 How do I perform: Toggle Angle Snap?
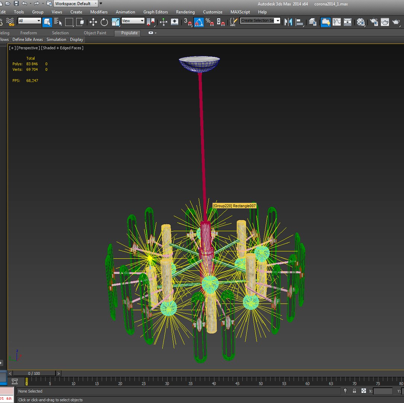coord(199,22)
